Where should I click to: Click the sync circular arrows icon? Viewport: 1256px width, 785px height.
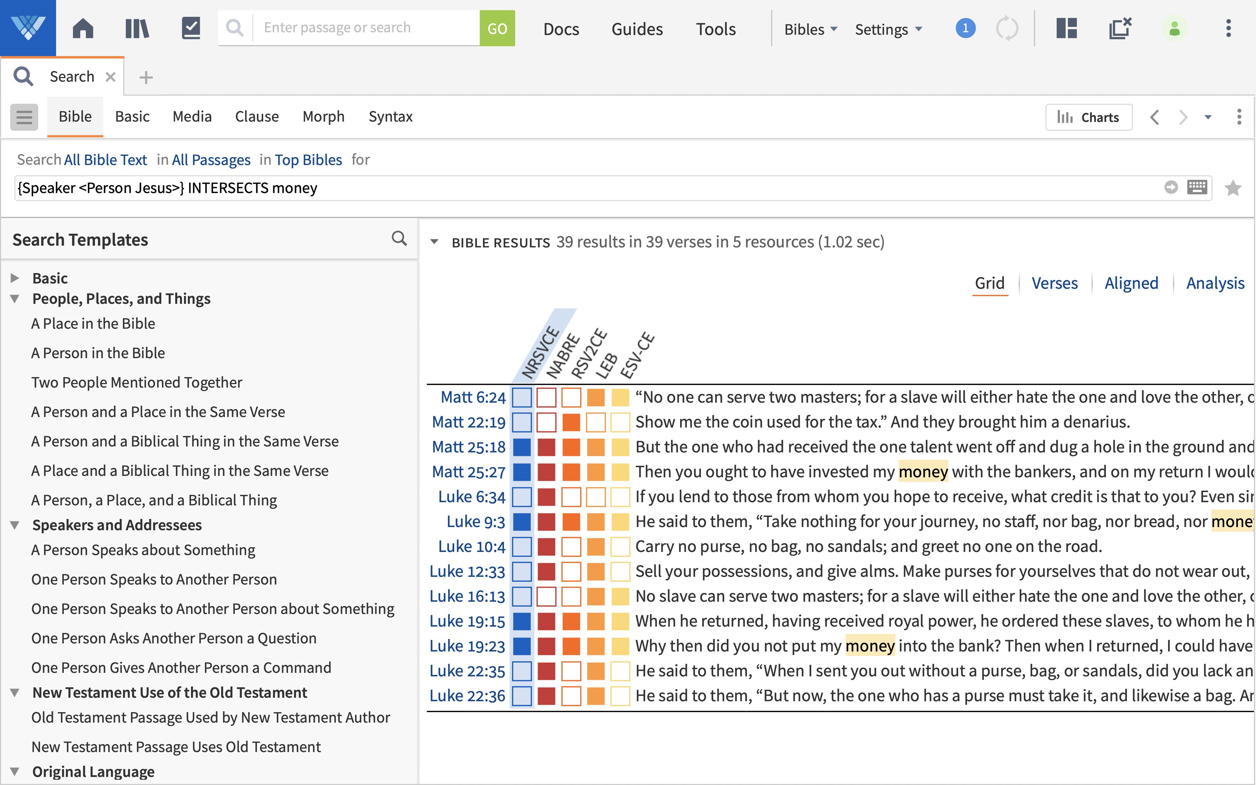click(1007, 28)
